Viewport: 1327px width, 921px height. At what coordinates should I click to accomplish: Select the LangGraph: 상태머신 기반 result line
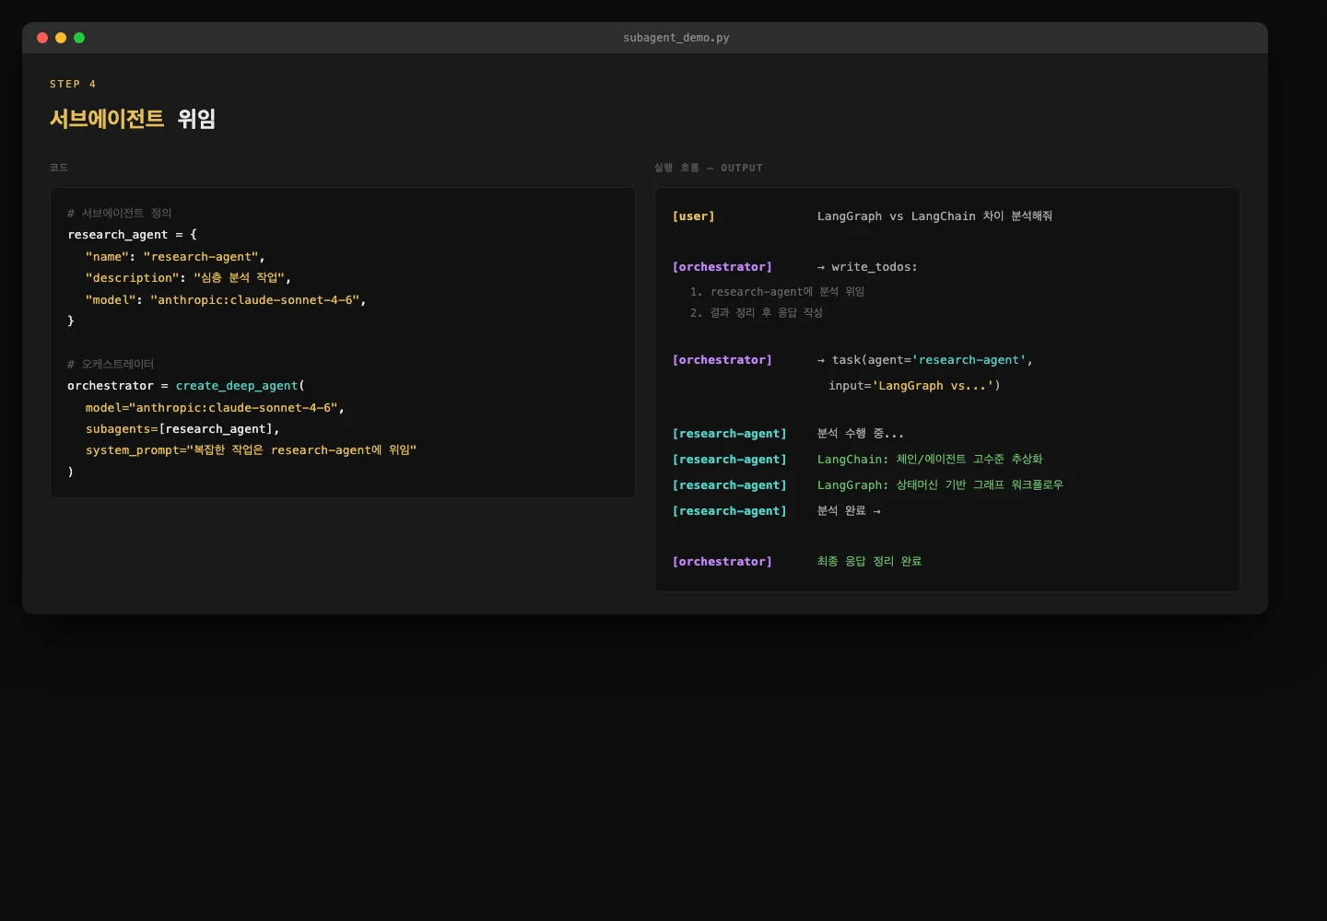(x=940, y=485)
